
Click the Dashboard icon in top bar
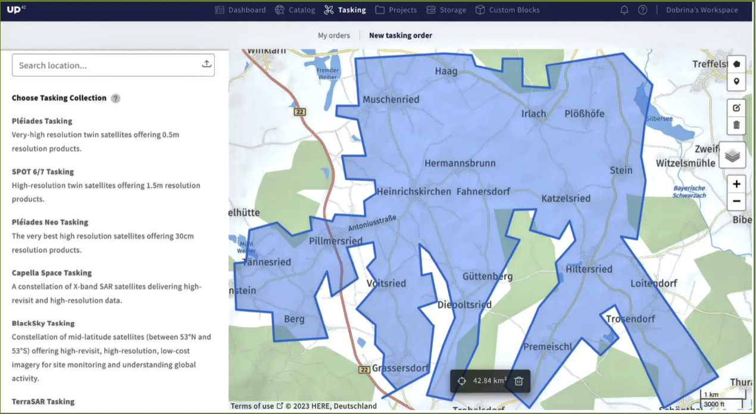[x=220, y=10]
